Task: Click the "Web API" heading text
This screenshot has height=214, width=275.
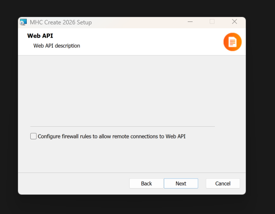Action: pyautogui.click(x=40, y=36)
